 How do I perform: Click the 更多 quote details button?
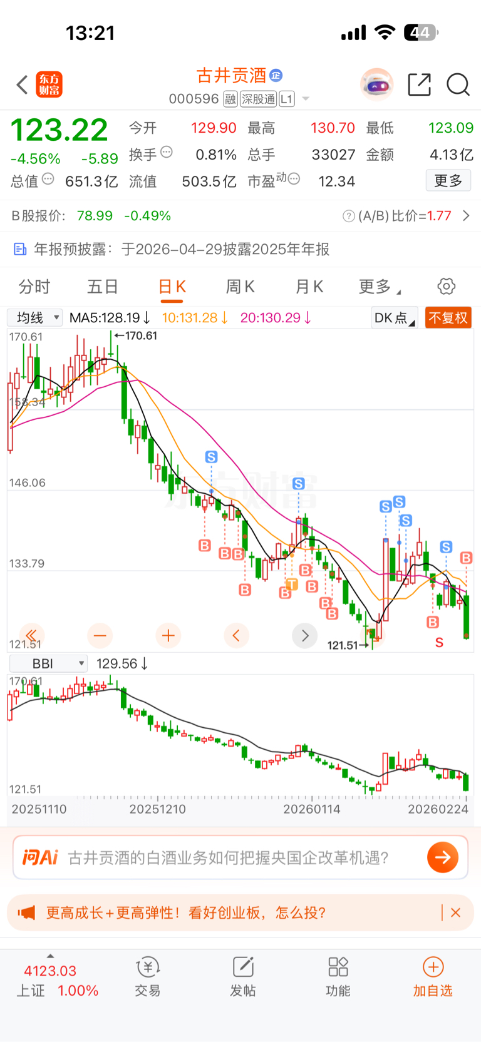(x=448, y=181)
